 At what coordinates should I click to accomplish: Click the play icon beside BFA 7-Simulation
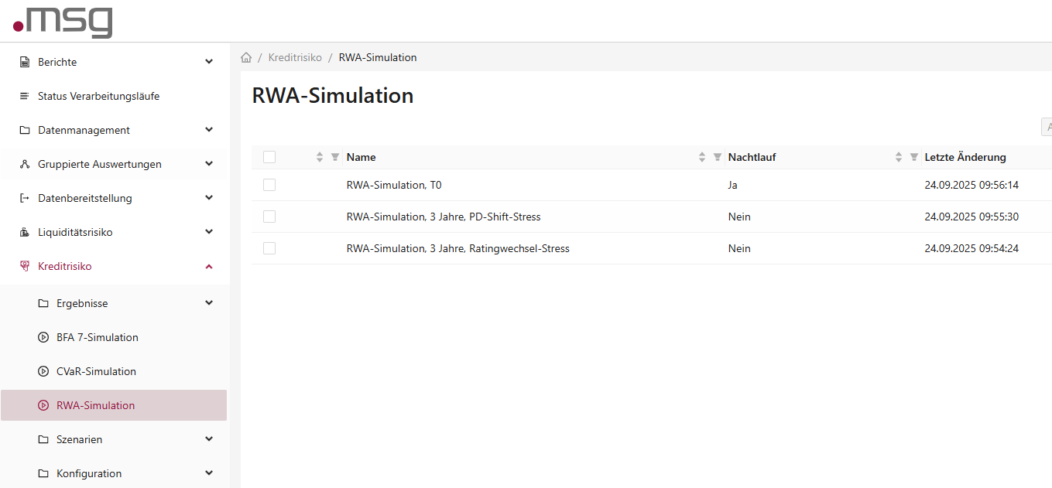click(x=44, y=337)
